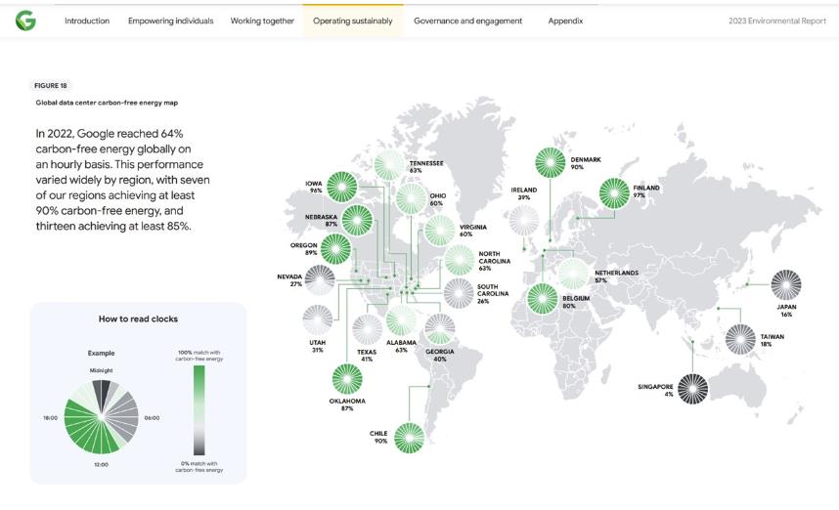Click the Georgia clock icon

(x=440, y=329)
